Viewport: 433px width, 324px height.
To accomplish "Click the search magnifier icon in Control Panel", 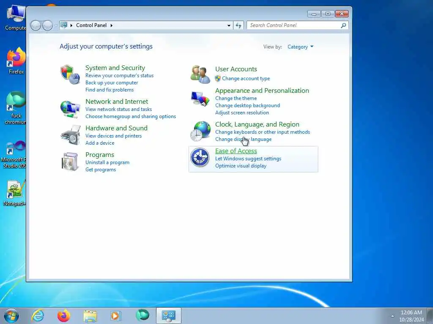I will [x=343, y=25].
